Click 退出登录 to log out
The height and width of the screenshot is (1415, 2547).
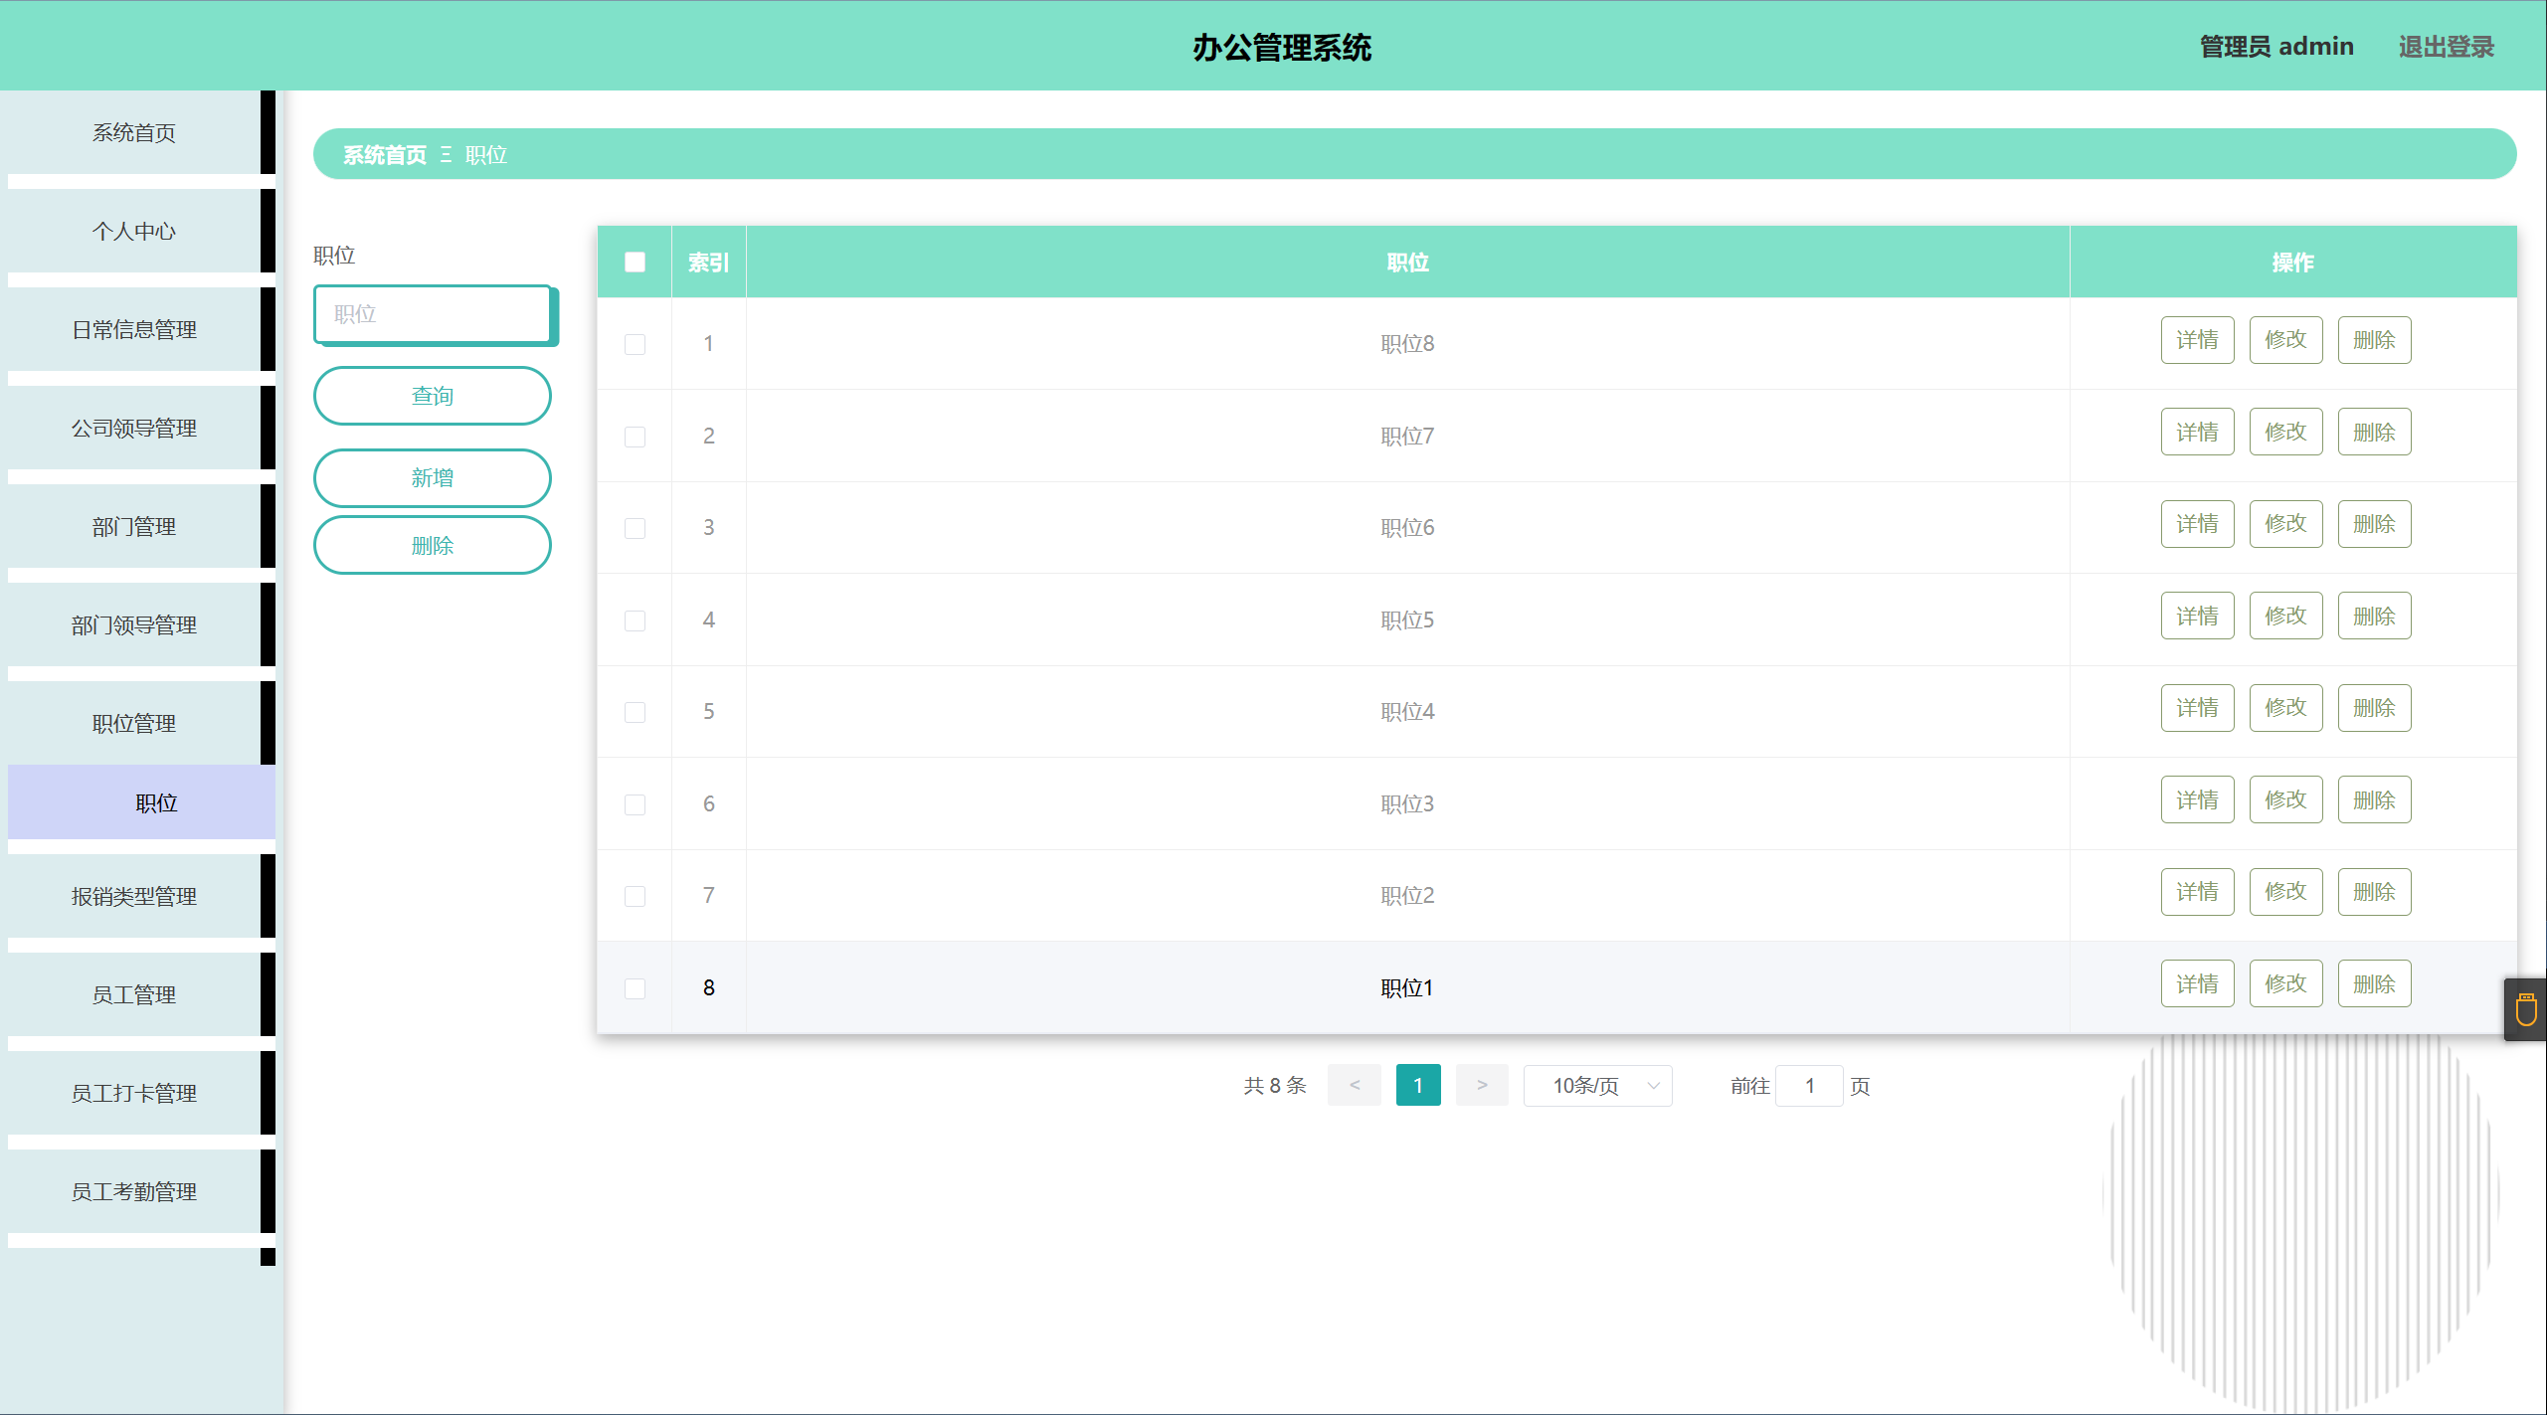[x=2447, y=47]
